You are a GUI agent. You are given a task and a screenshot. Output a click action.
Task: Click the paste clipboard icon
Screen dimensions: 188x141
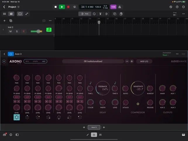tap(121, 14)
